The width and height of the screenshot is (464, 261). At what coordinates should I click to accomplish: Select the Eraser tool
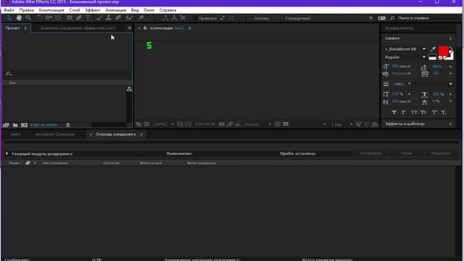tap(118, 18)
